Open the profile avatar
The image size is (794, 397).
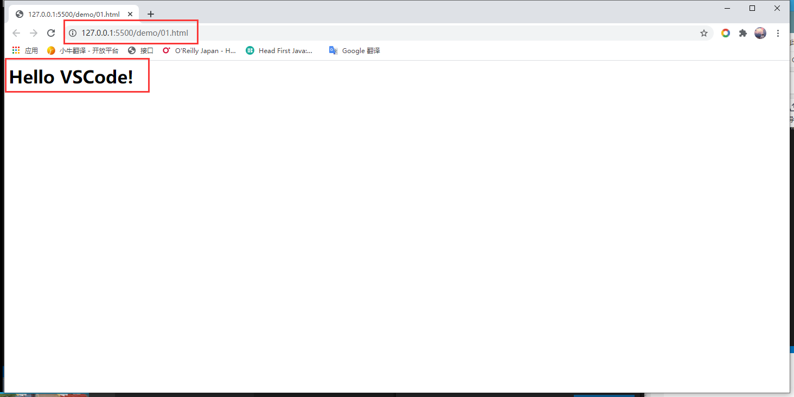click(760, 33)
